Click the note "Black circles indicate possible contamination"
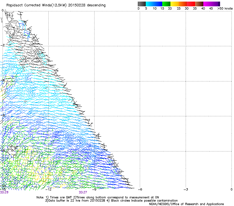The width and height of the screenshot is (234, 206). (x=144, y=201)
